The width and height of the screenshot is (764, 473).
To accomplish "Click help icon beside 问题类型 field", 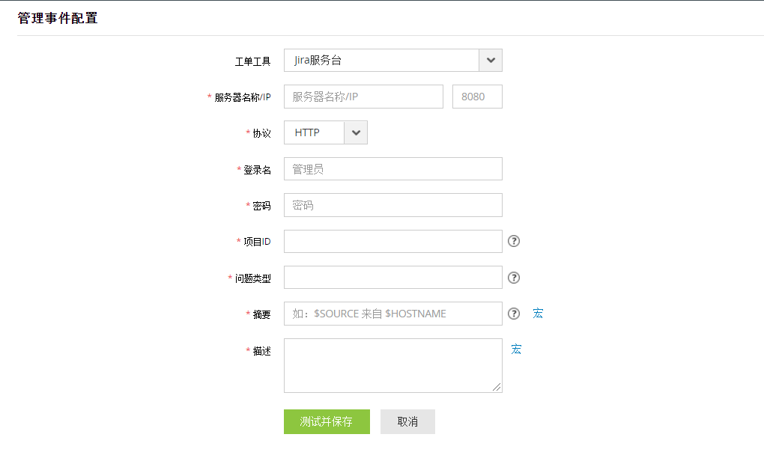I will 514,278.
